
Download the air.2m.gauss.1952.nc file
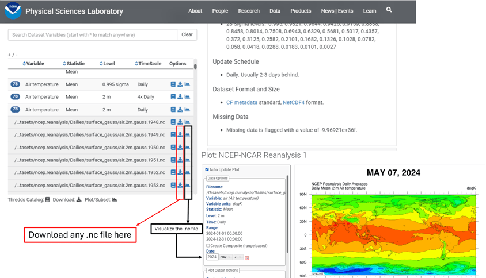(180, 172)
